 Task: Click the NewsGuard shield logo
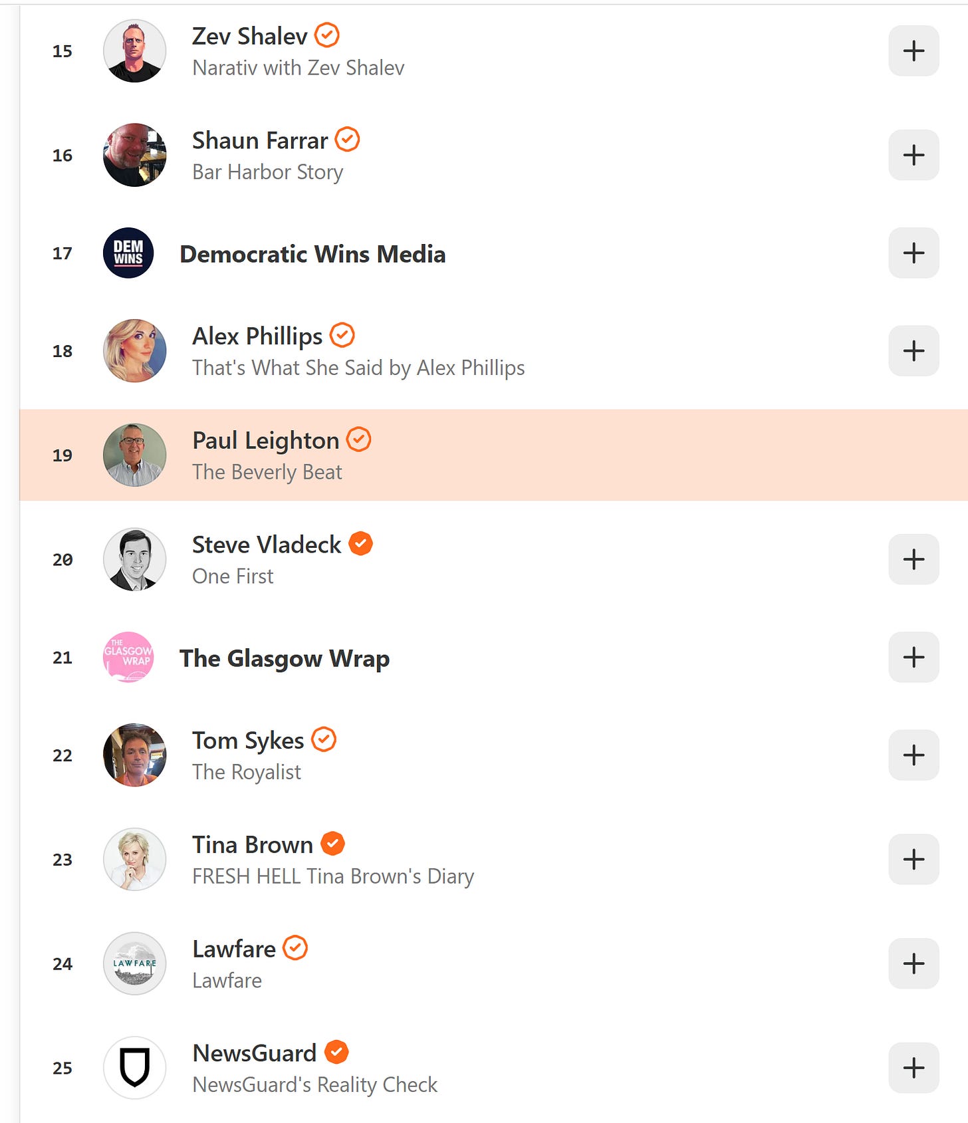click(135, 1068)
